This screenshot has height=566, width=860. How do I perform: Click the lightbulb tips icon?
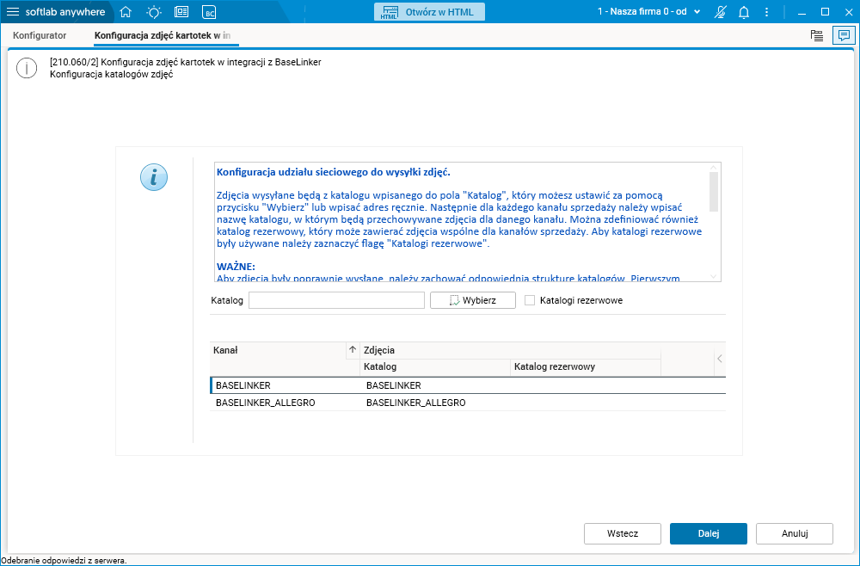click(x=154, y=11)
